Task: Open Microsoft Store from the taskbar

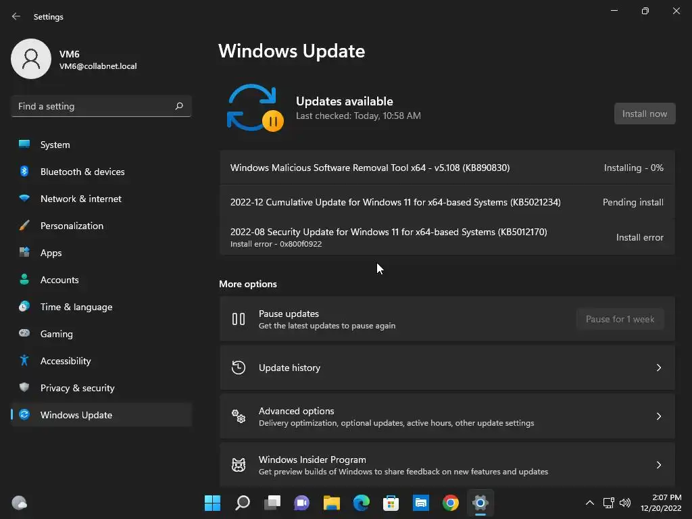Action: pos(391,503)
